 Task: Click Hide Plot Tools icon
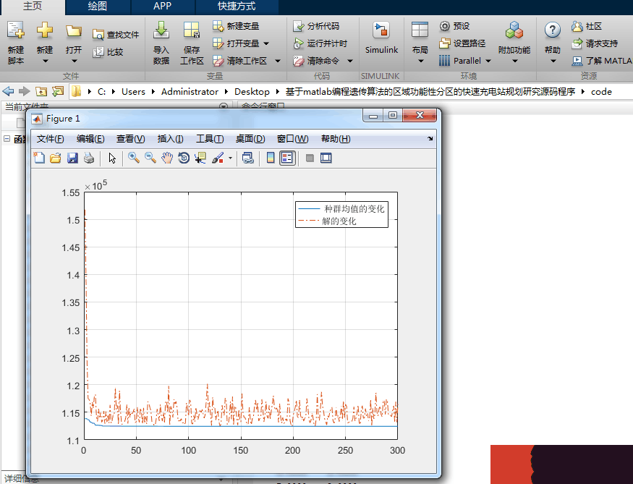coord(310,158)
